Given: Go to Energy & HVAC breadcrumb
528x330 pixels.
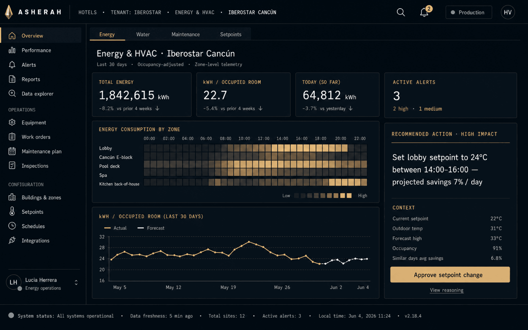Looking at the screenshot, I should [195, 12].
